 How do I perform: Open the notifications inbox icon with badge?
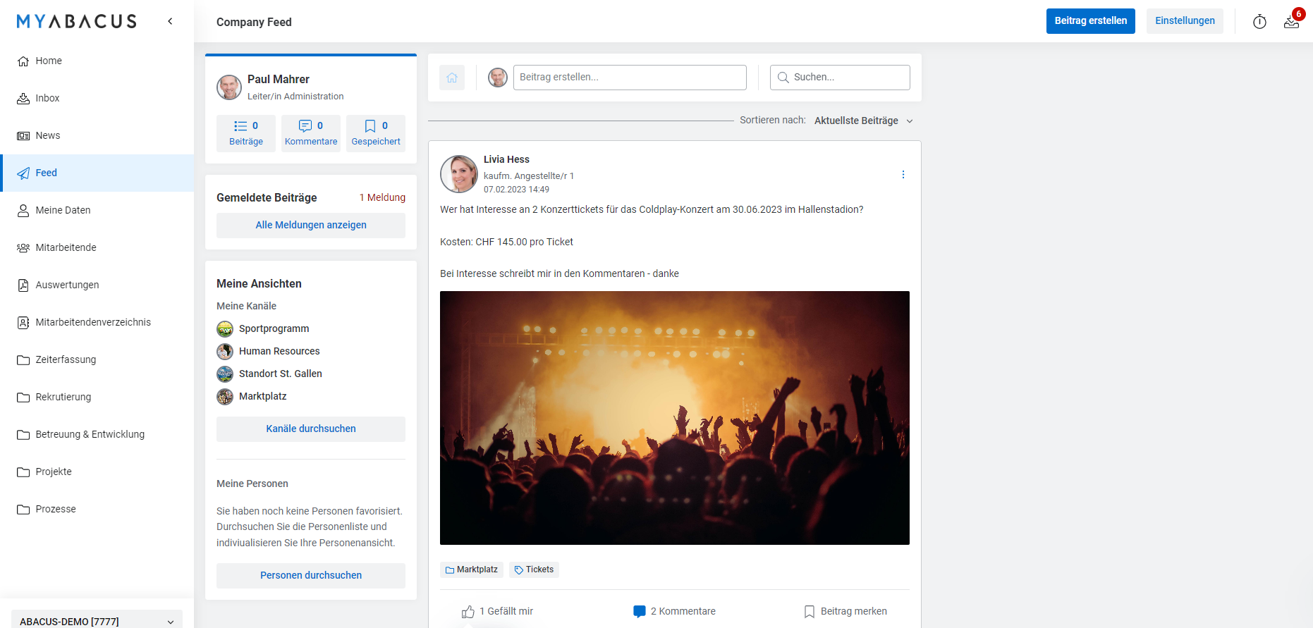[1292, 21]
